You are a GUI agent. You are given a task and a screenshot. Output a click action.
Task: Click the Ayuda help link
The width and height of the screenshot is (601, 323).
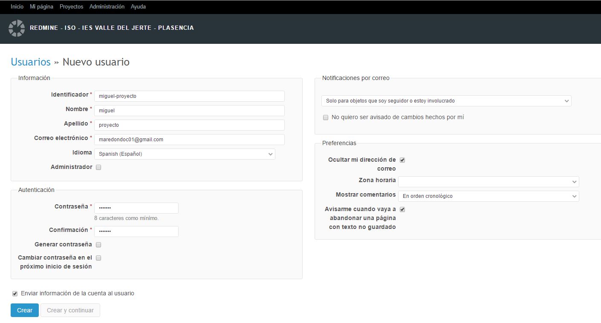[138, 7]
